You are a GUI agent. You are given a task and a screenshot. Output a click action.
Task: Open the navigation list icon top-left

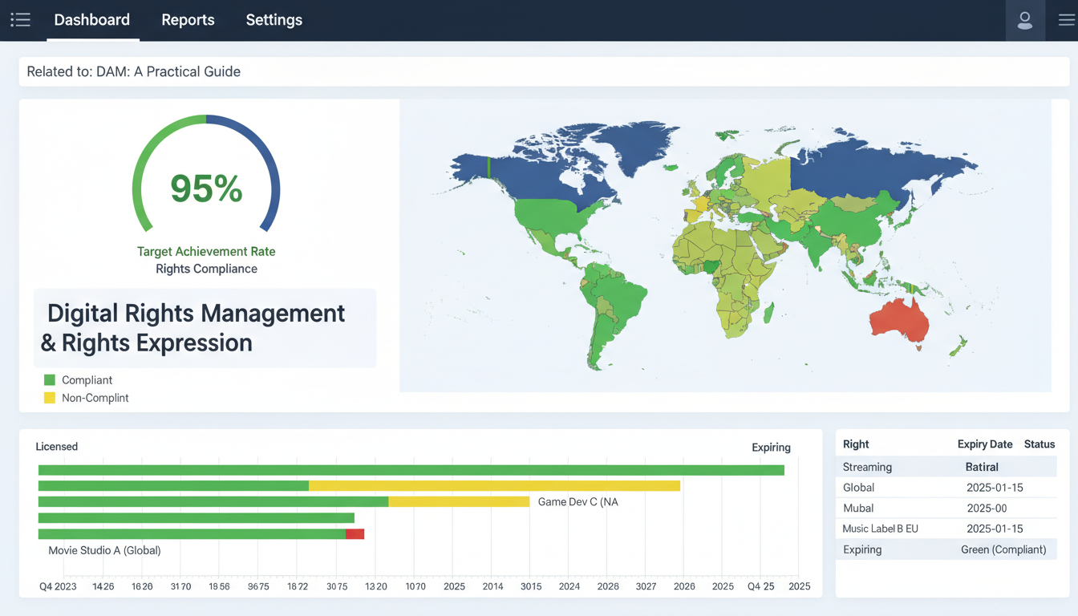20,19
